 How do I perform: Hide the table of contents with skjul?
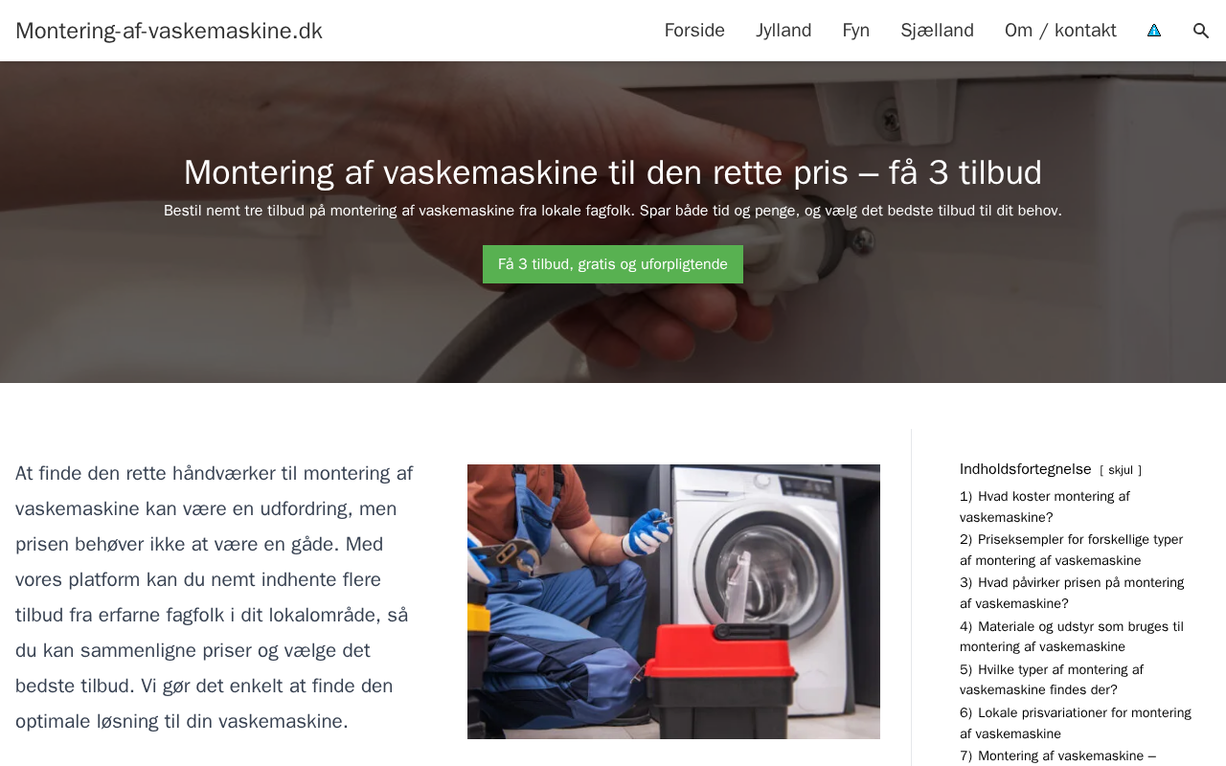[1121, 470]
